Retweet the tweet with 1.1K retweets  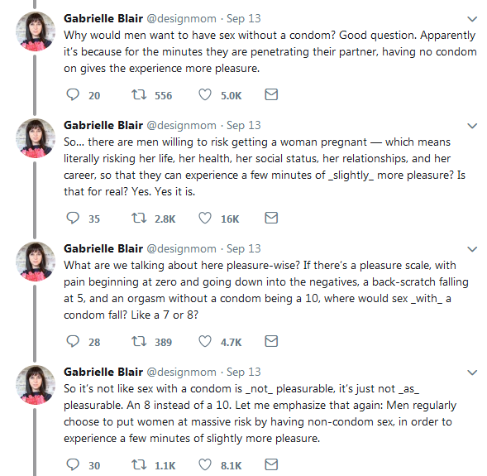(x=139, y=464)
